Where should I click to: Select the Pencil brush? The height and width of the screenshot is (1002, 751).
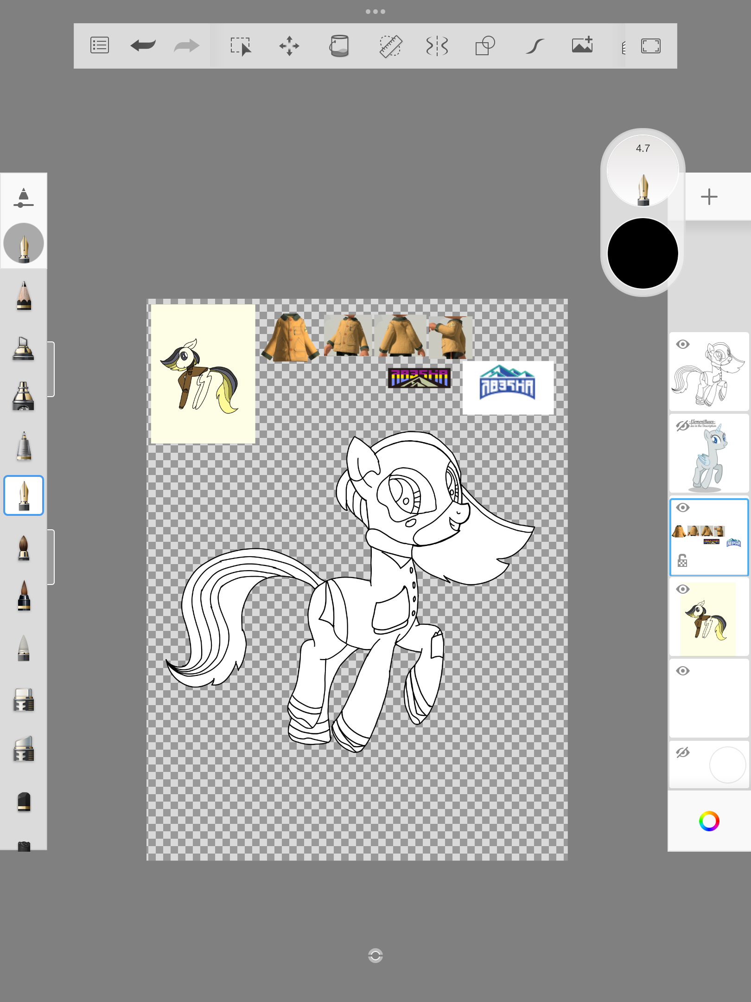tap(24, 295)
